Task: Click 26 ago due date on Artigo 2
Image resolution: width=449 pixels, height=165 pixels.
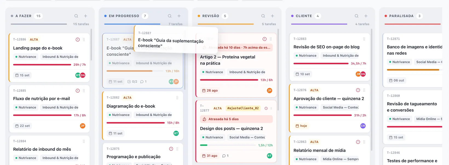Action: click(x=210, y=90)
